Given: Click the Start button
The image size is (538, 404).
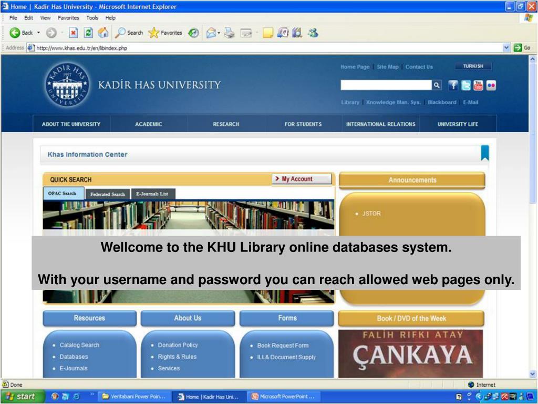Looking at the screenshot, I should tap(22, 397).
